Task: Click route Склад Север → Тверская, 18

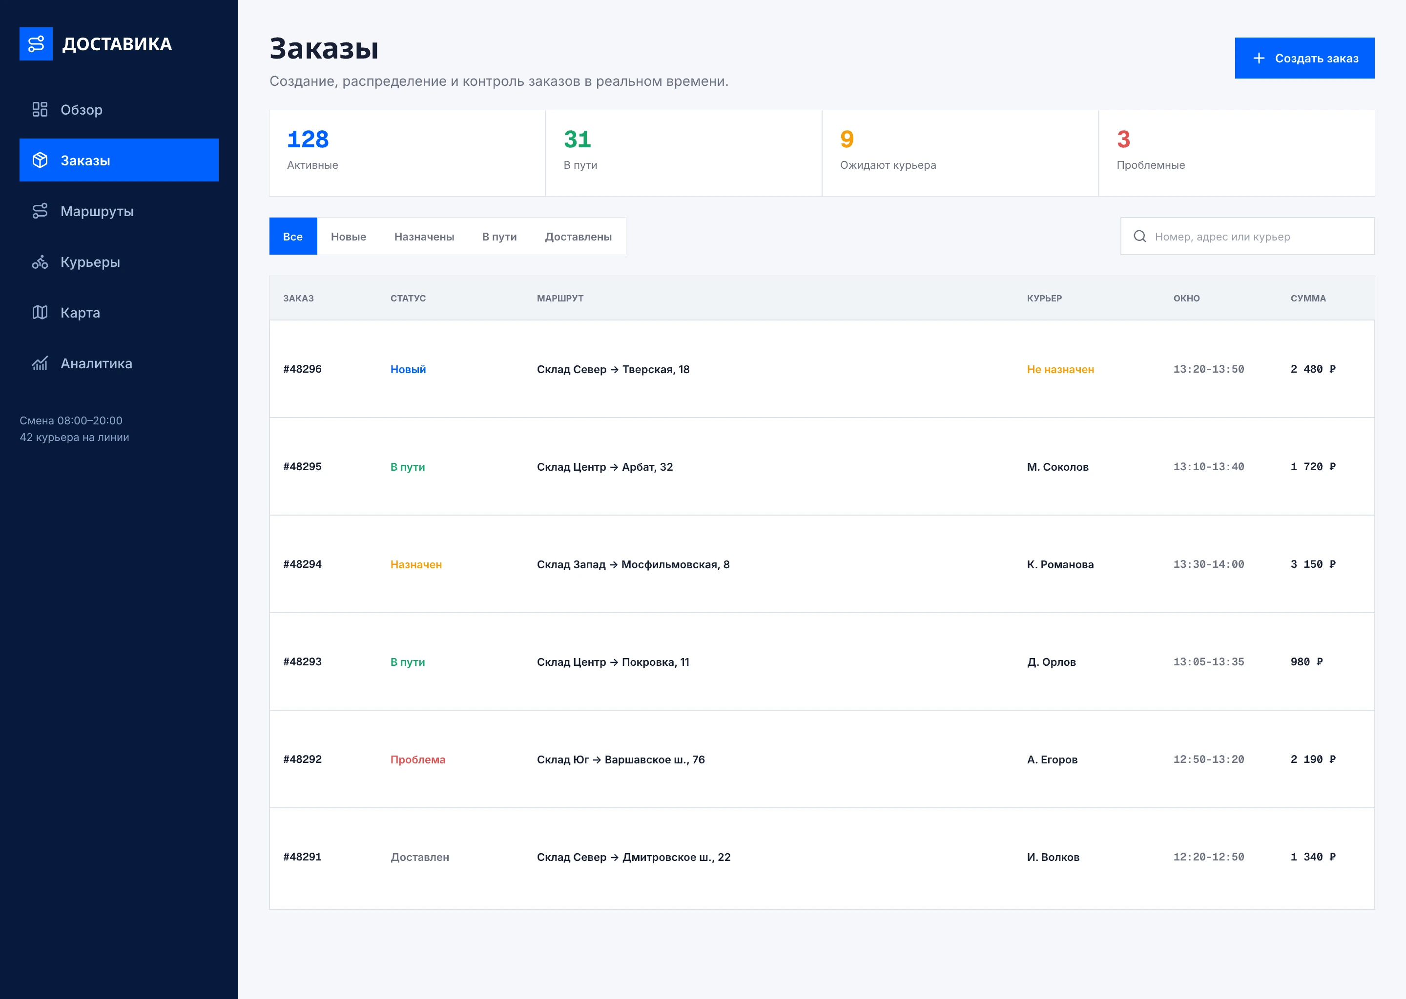Action: coord(613,369)
